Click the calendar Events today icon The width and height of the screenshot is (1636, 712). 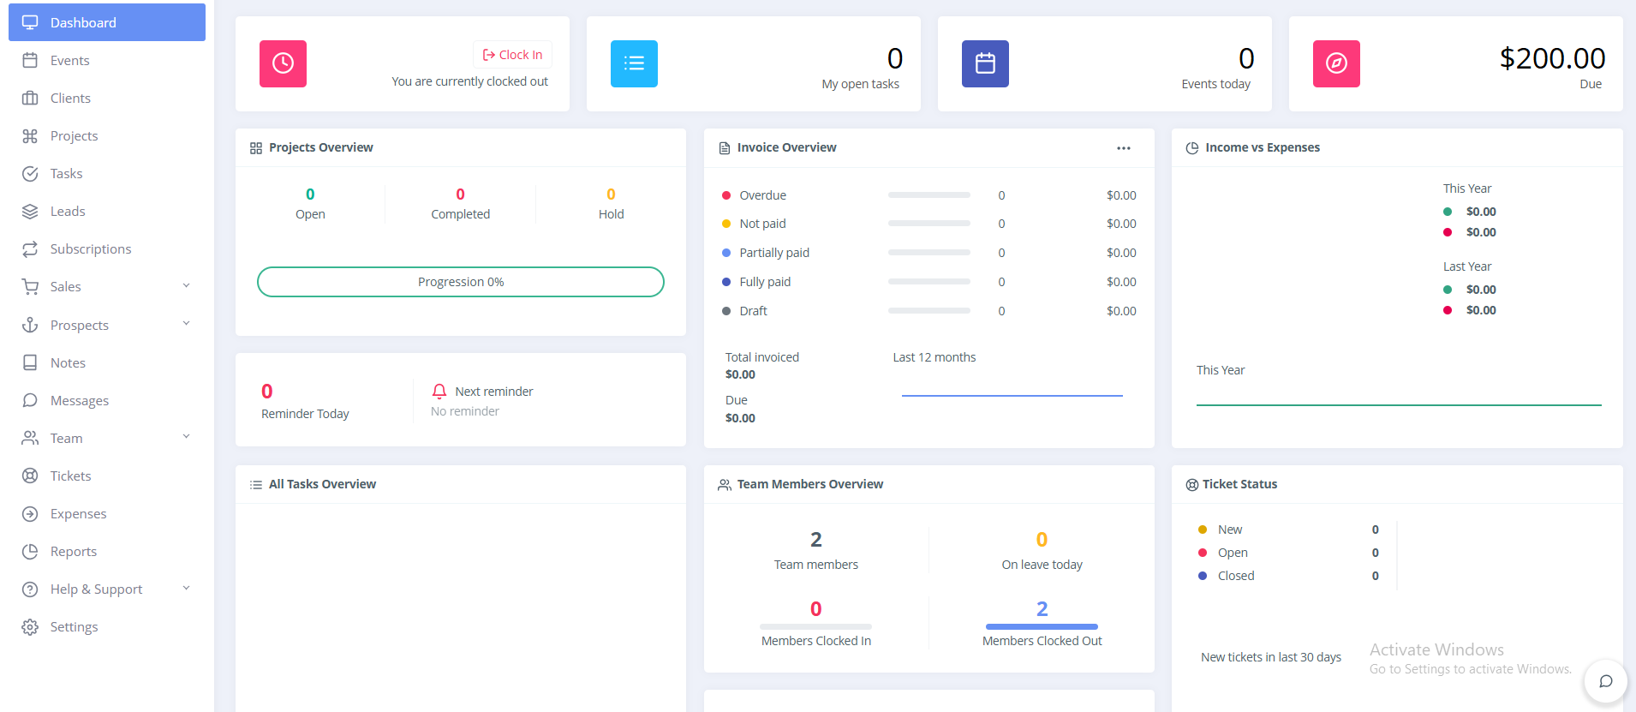tap(985, 63)
